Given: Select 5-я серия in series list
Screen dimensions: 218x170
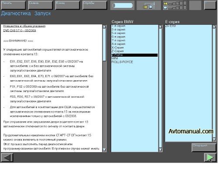Looking at the screenshot, I should (x=118, y=33).
